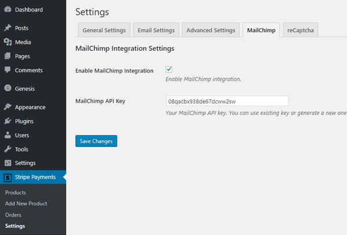Open Comments menu entry
Viewport: 347px width, 235px height.
coord(29,70)
